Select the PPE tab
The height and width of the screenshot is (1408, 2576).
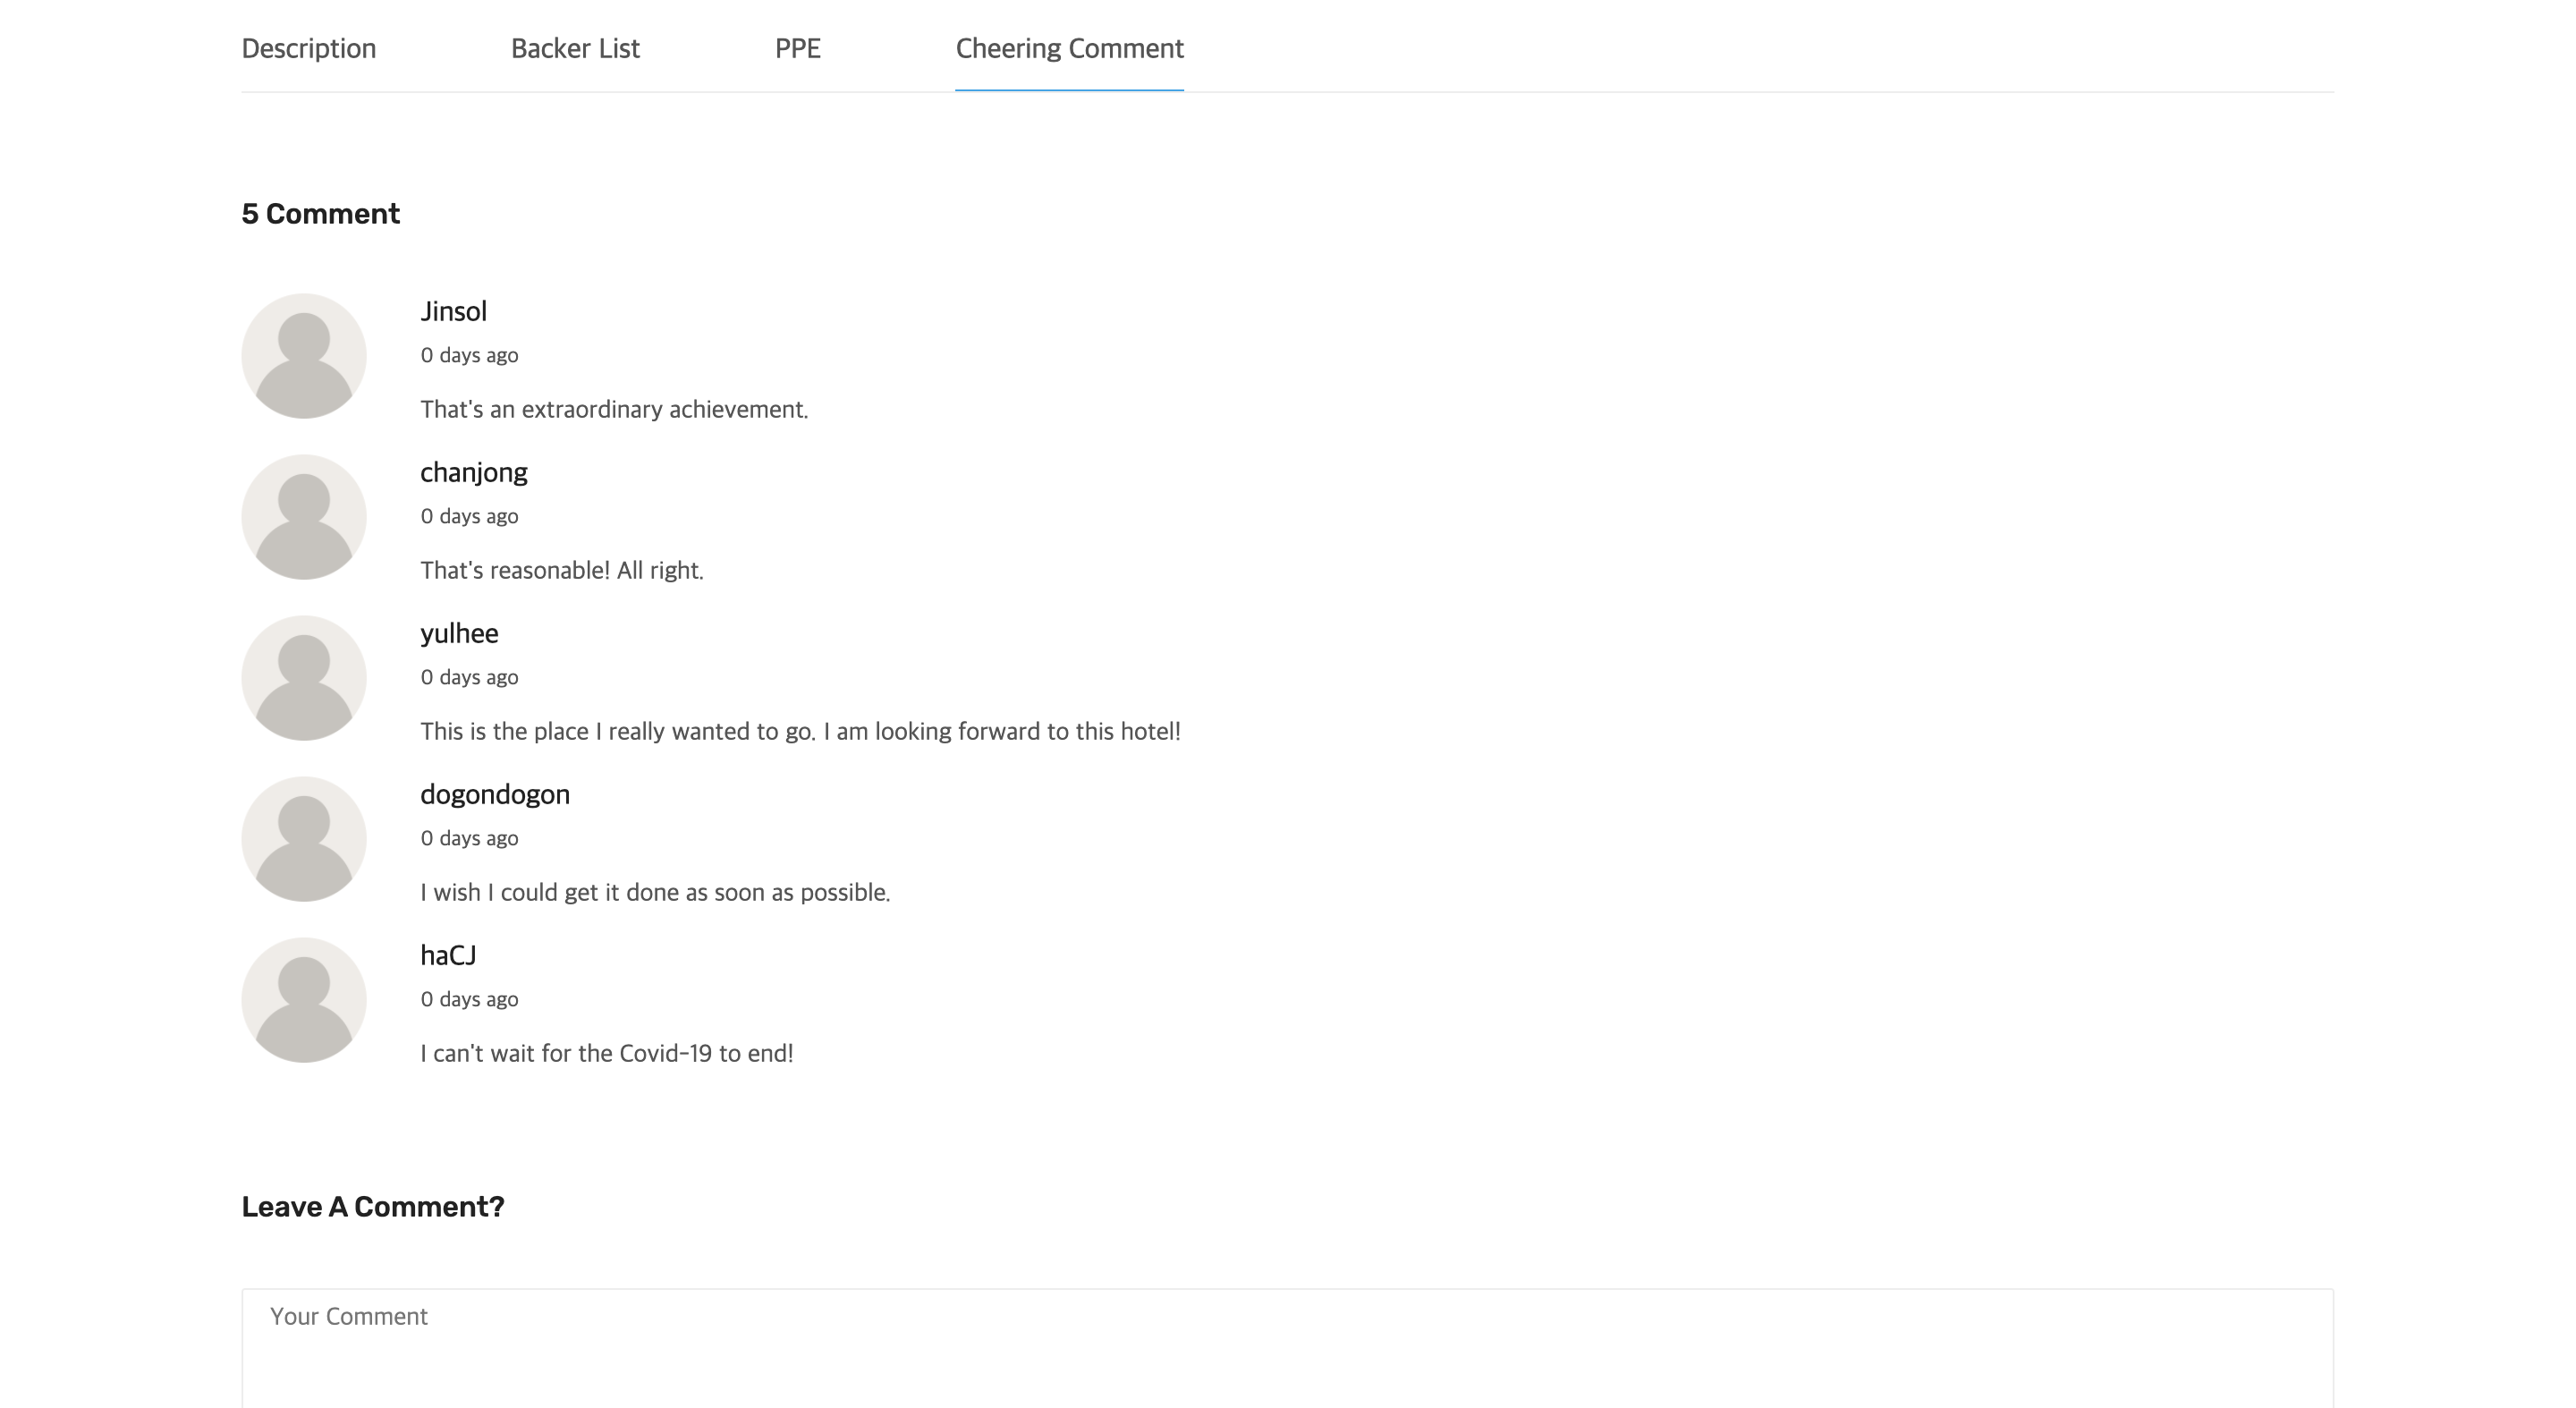(x=797, y=48)
